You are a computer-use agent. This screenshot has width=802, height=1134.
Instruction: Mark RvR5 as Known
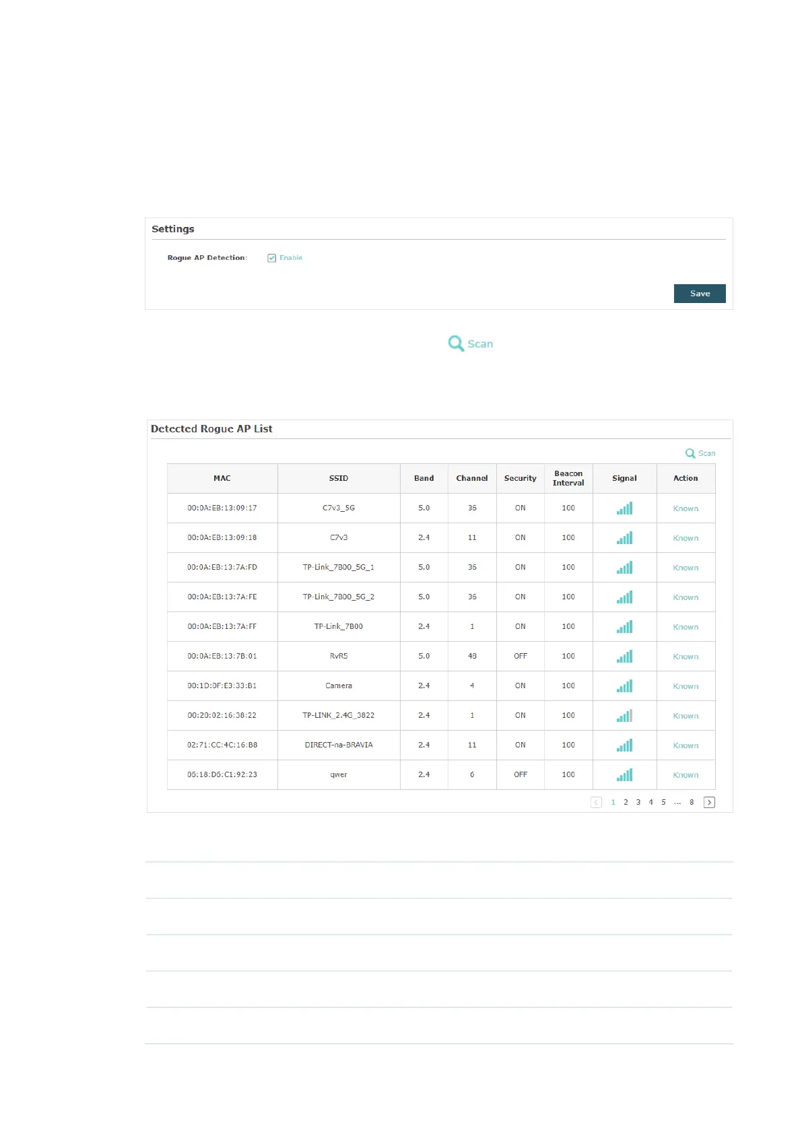pyautogui.click(x=686, y=657)
